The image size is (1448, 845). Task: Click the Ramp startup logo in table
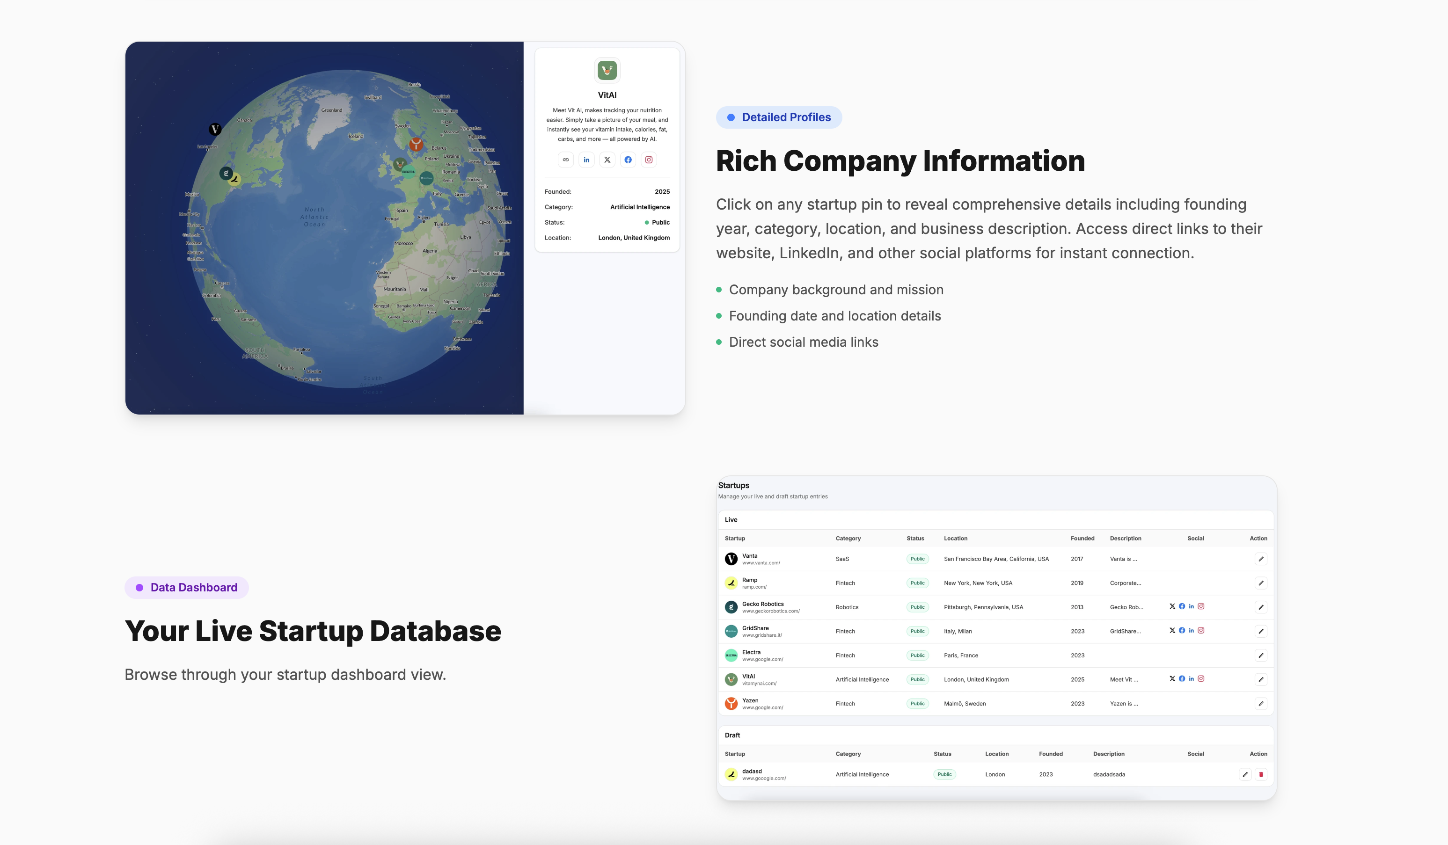click(731, 583)
